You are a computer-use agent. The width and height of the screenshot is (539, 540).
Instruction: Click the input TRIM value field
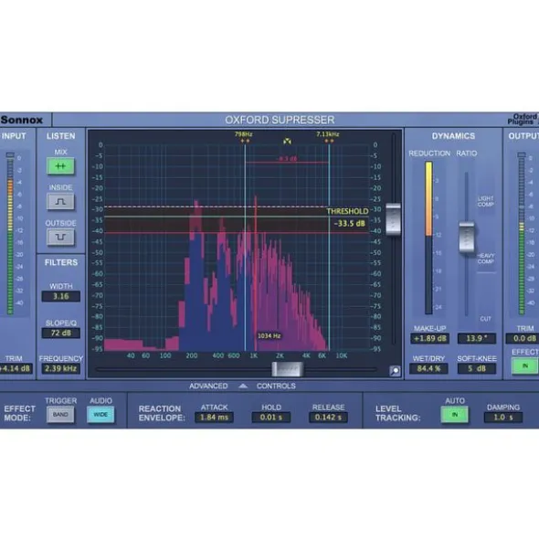point(16,368)
